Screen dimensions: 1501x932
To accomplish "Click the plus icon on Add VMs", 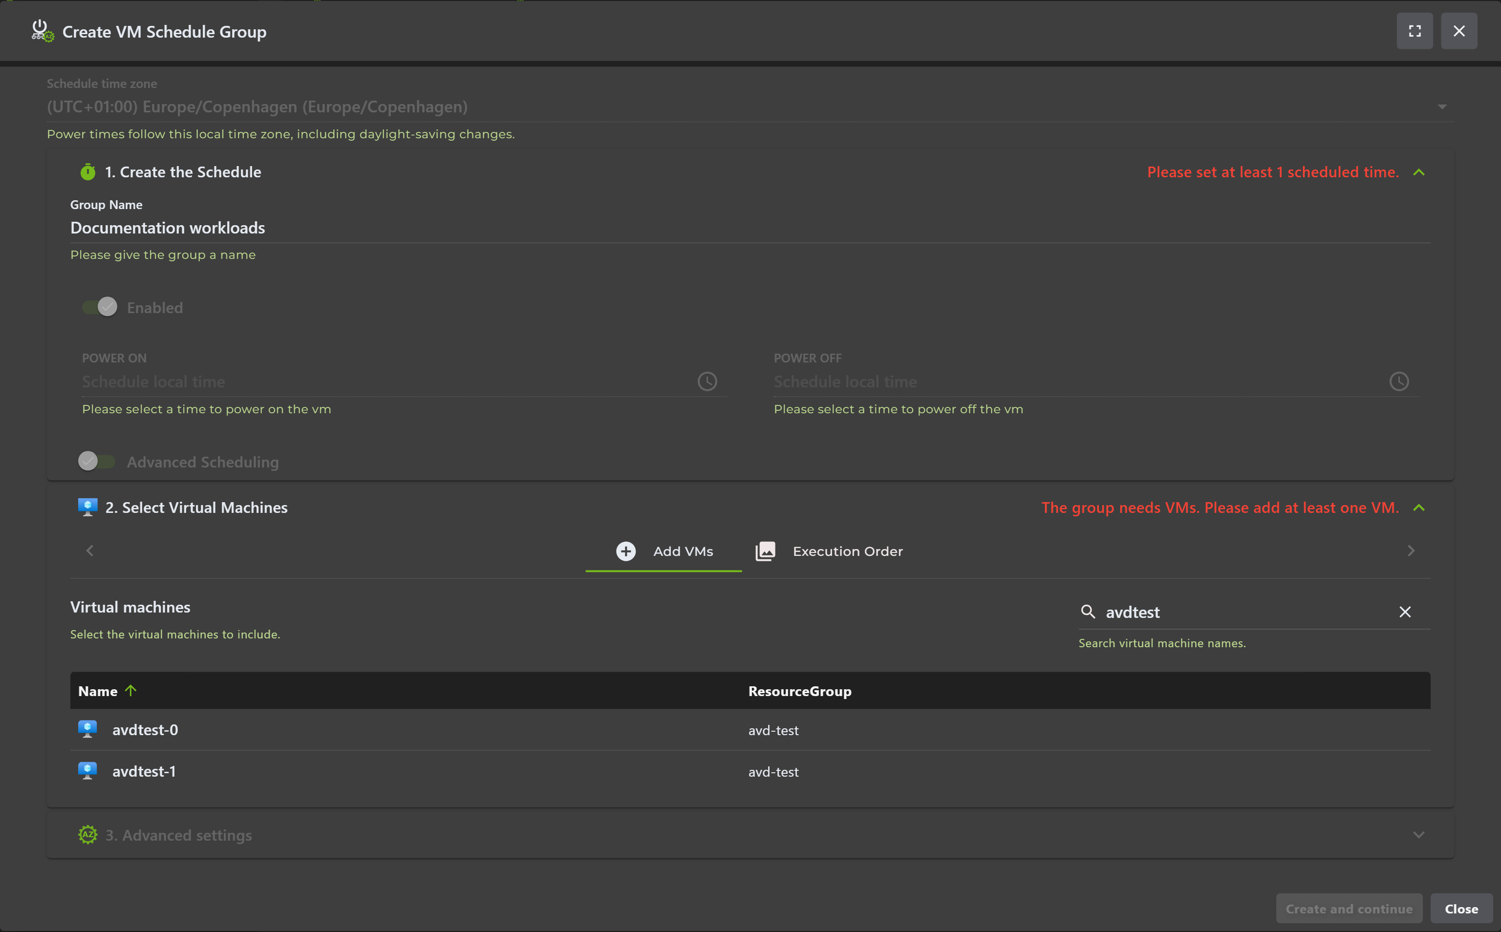I will [626, 551].
